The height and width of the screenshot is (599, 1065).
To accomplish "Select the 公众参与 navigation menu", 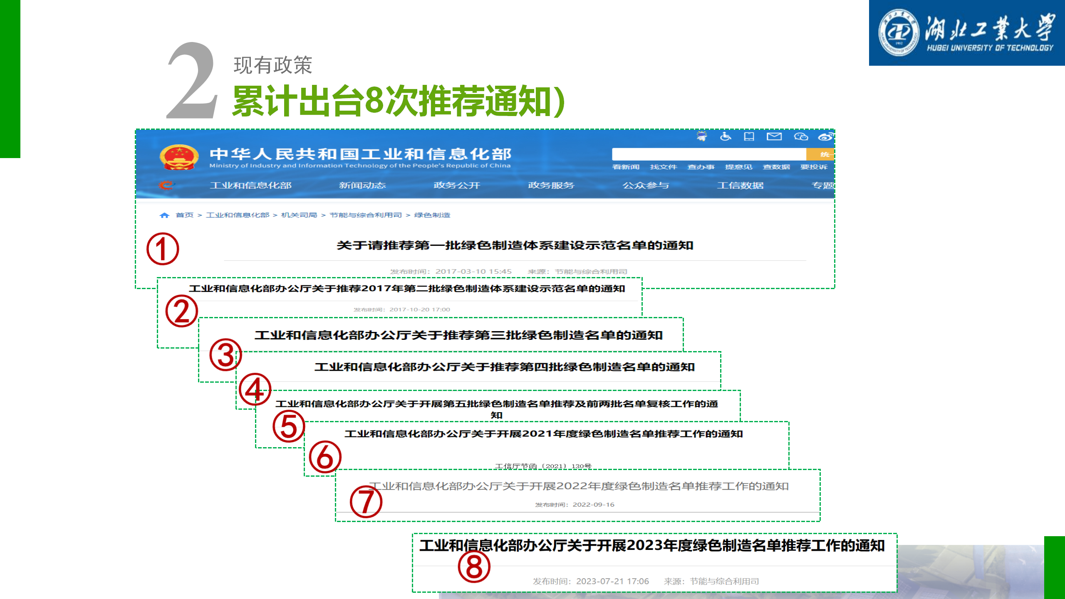I will click(646, 185).
